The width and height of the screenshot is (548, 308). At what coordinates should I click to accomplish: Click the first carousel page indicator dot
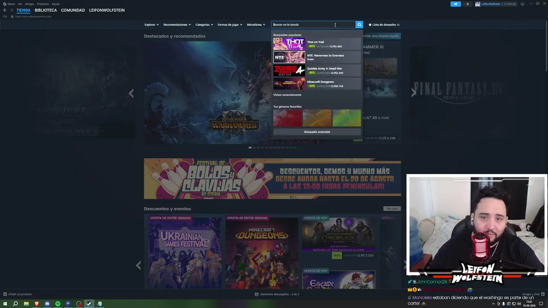[x=250, y=148]
